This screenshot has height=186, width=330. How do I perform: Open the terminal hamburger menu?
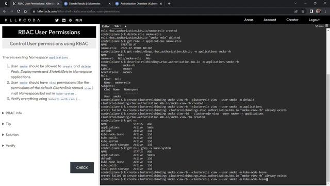pos(326,26)
